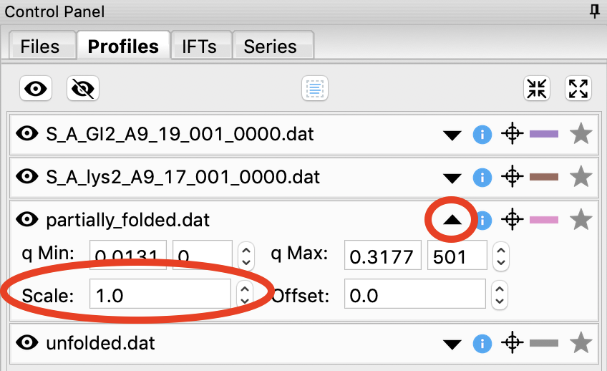Image resolution: width=607 pixels, height=371 pixels.
Task: Expand all profile items button
Action: click(x=578, y=89)
